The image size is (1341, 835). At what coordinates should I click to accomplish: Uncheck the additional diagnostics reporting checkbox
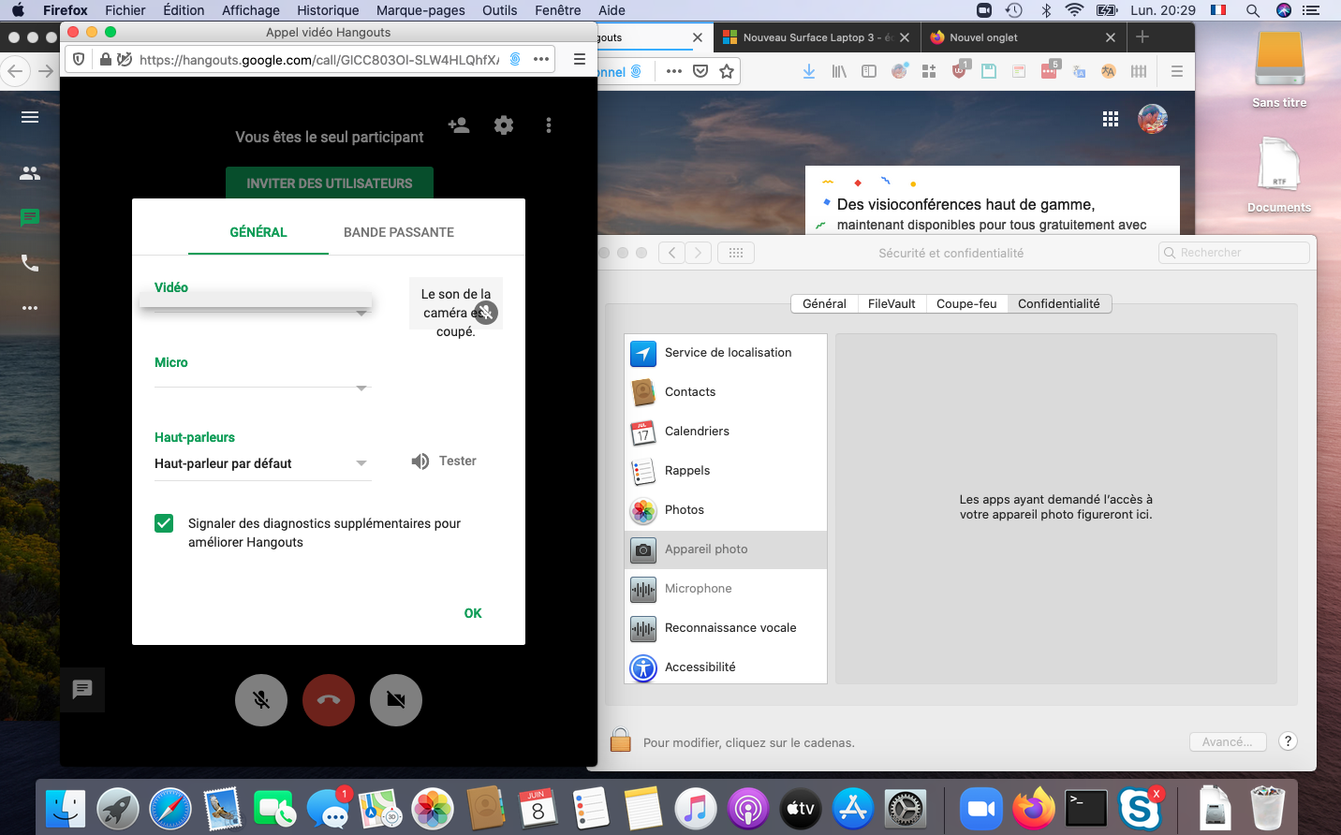(x=164, y=523)
